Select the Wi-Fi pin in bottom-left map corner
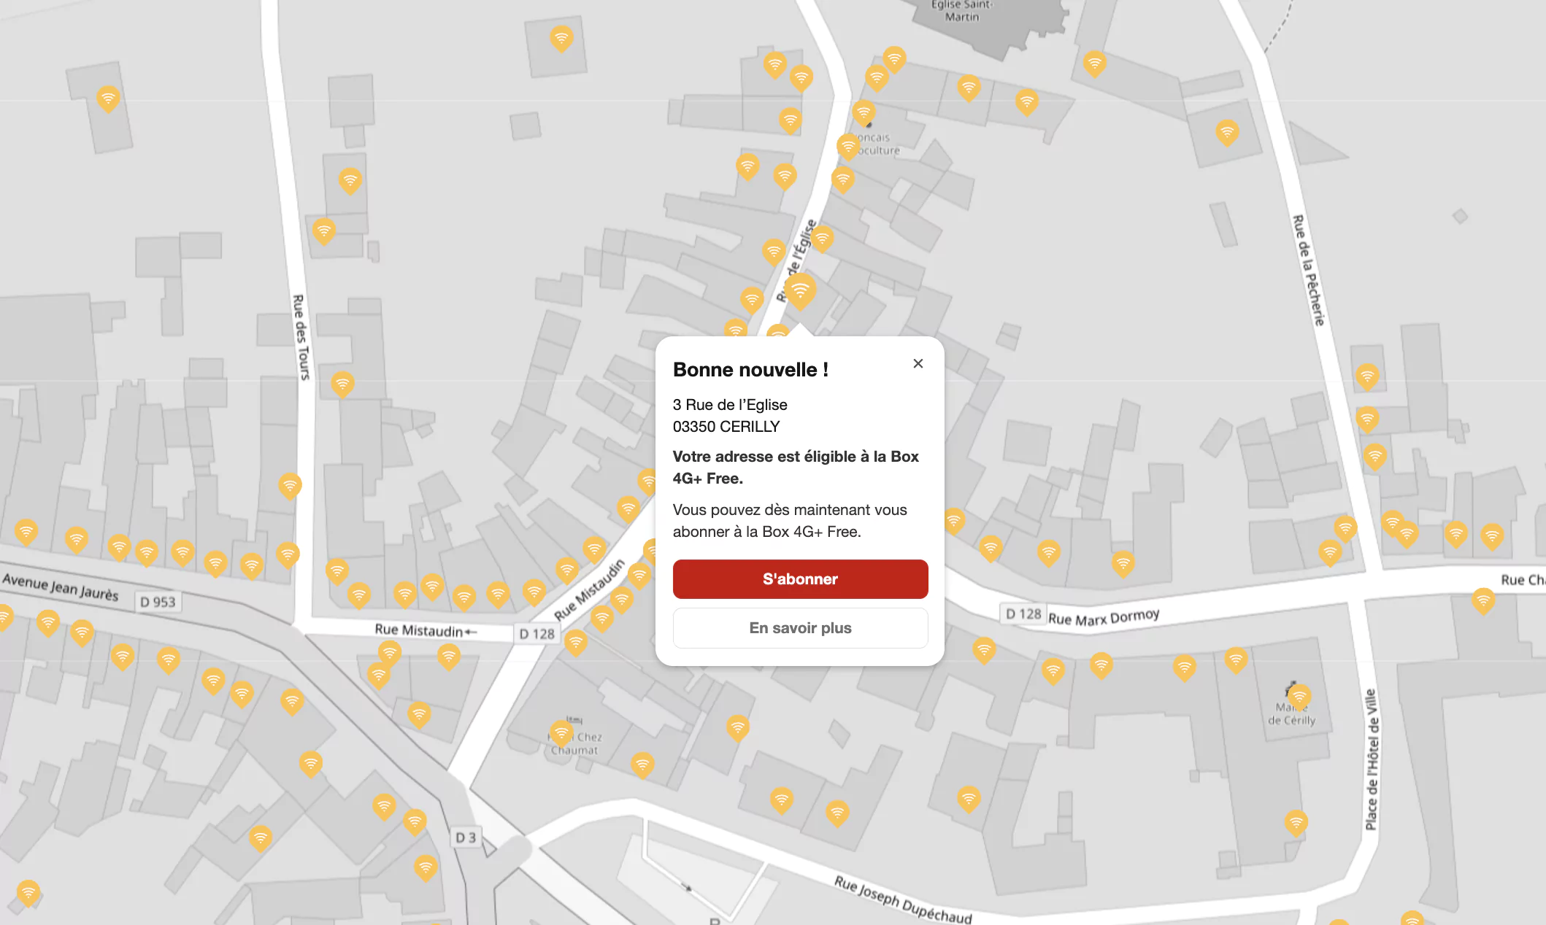This screenshot has height=925, width=1546. (x=28, y=892)
